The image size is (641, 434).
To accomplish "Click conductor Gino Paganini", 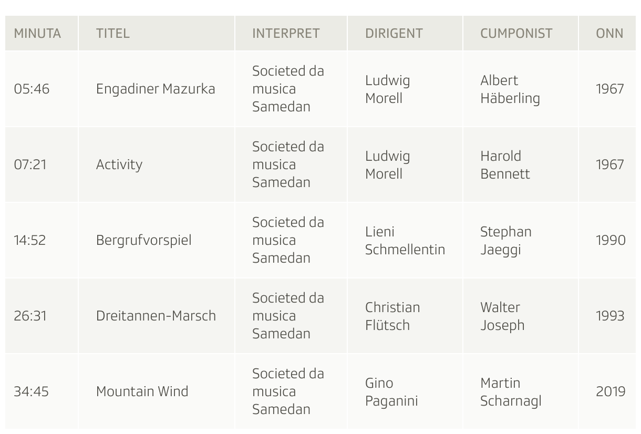I will [x=391, y=392].
